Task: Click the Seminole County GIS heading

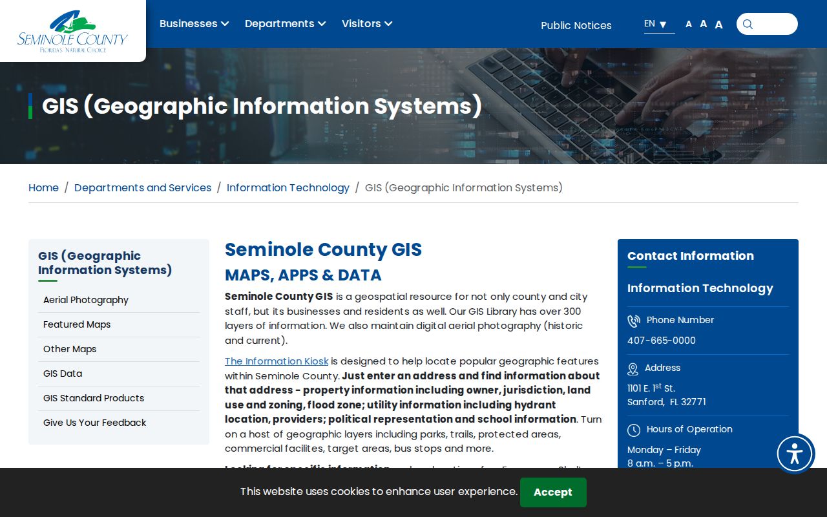Action: tap(323, 249)
